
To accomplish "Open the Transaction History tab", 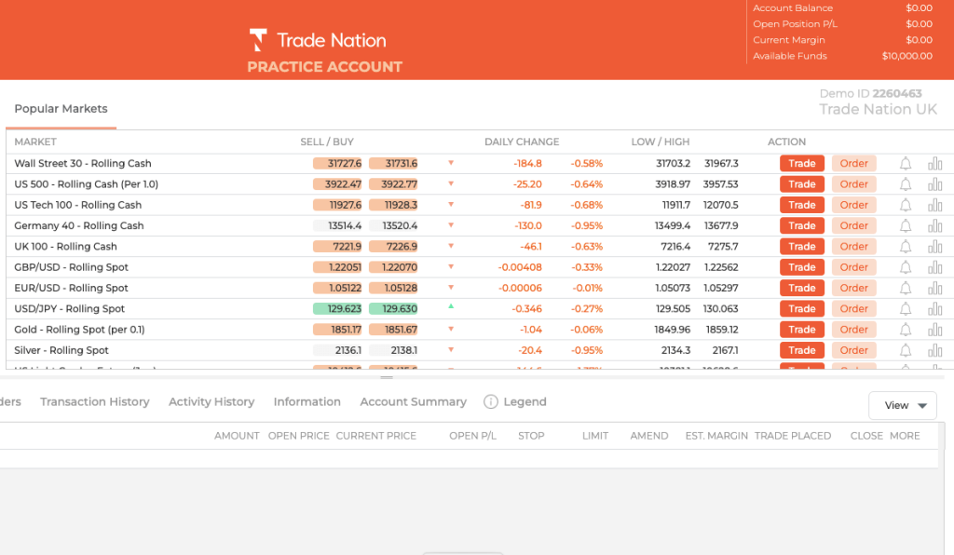I will click(94, 401).
